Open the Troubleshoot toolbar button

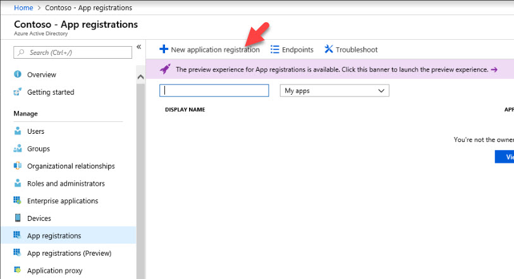pyautogui.click(x=351, y=49)
